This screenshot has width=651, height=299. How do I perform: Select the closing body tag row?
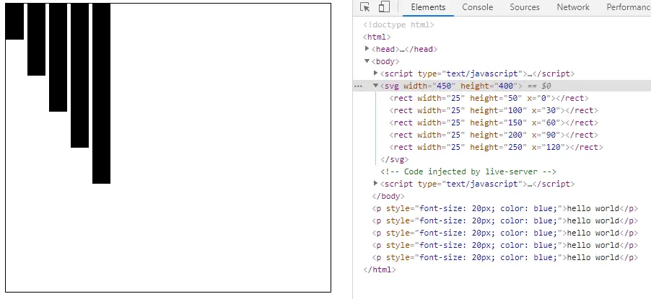(x=388, y=196)
